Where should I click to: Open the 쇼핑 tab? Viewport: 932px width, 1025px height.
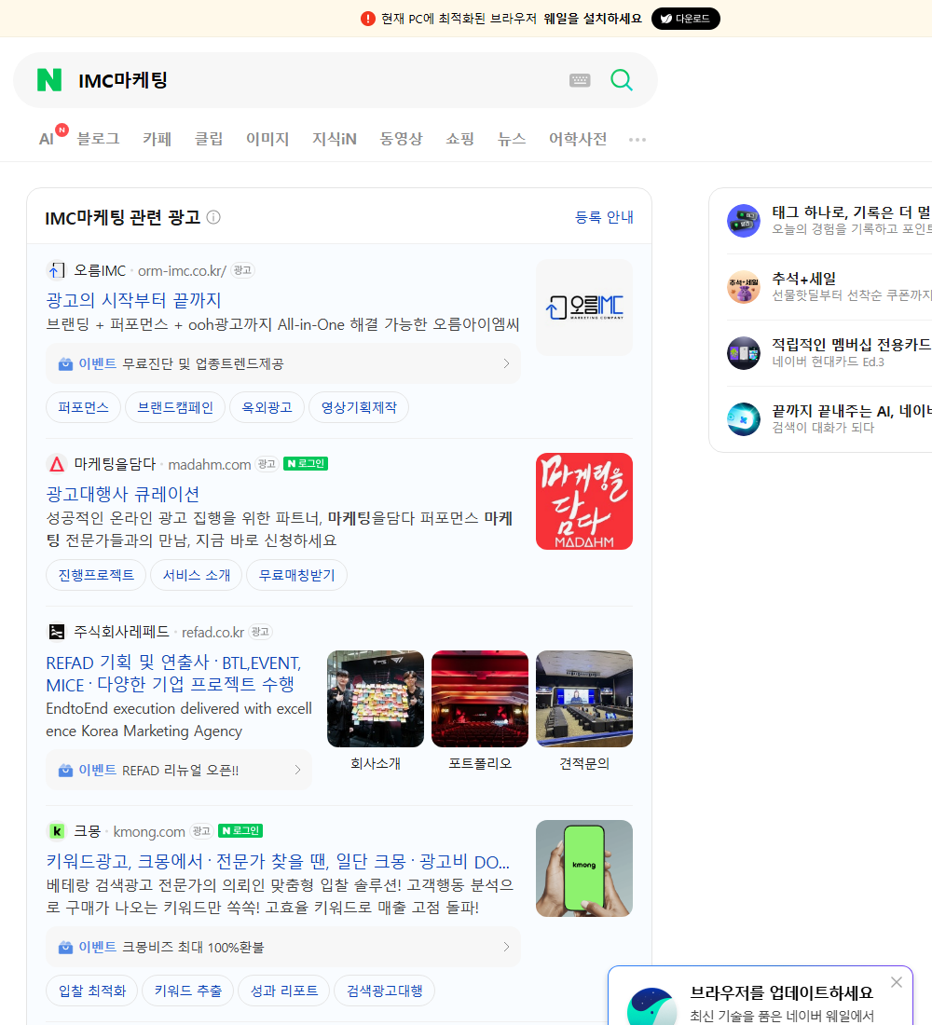pos(459,139)
